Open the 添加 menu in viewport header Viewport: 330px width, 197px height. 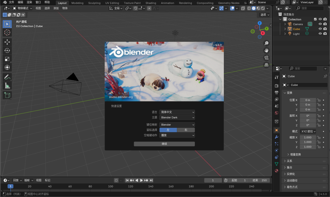pyautogui.click(x=56, y=8)
